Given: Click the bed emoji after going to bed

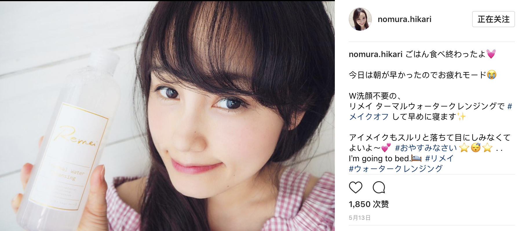Looking at the screenshot, I should coord(416,158).
